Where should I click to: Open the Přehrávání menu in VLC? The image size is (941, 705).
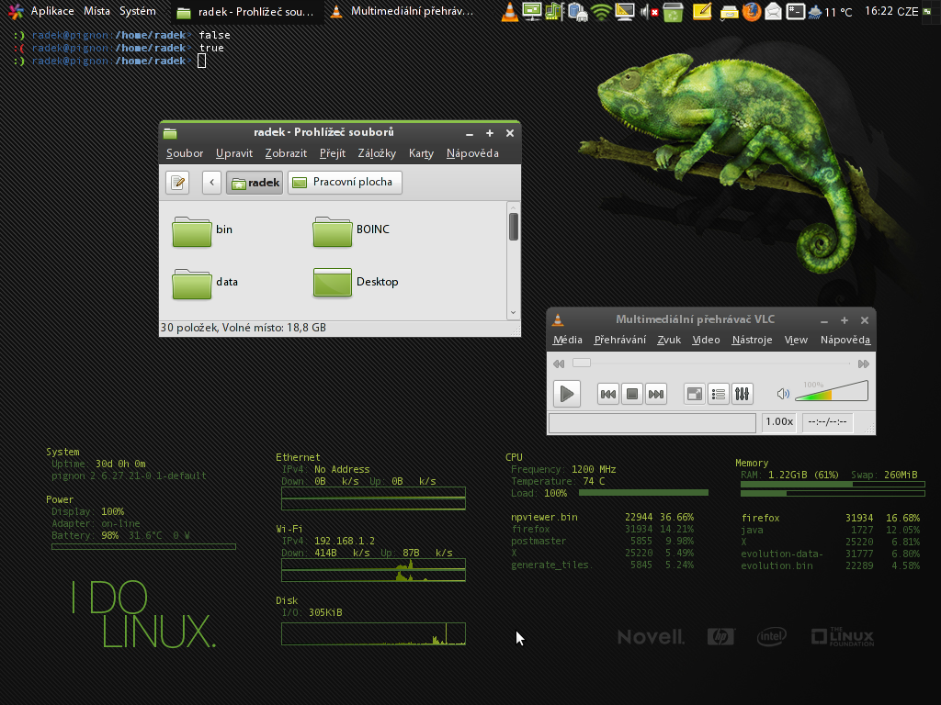tap(619, 340)
